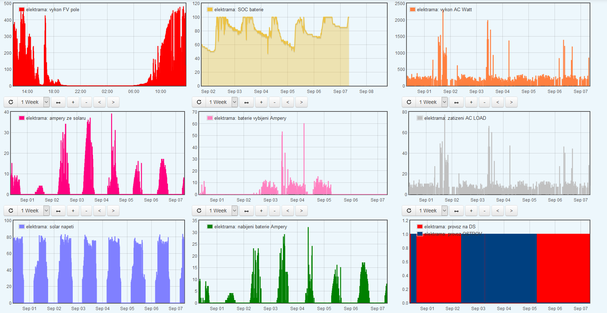Zoom in with plus under vykon AC Watt chart
Screen dimensions: 607x313
471,102
